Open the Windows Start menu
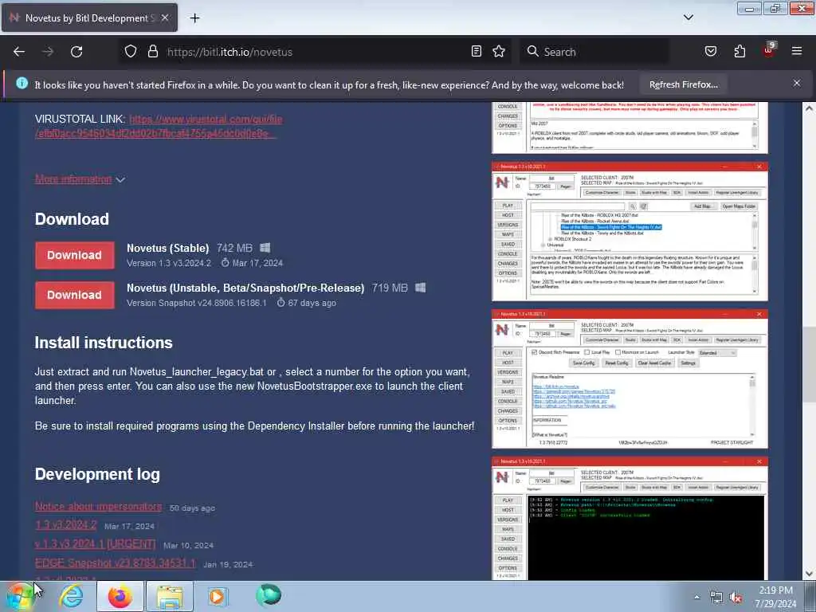 tap(20, 596)
